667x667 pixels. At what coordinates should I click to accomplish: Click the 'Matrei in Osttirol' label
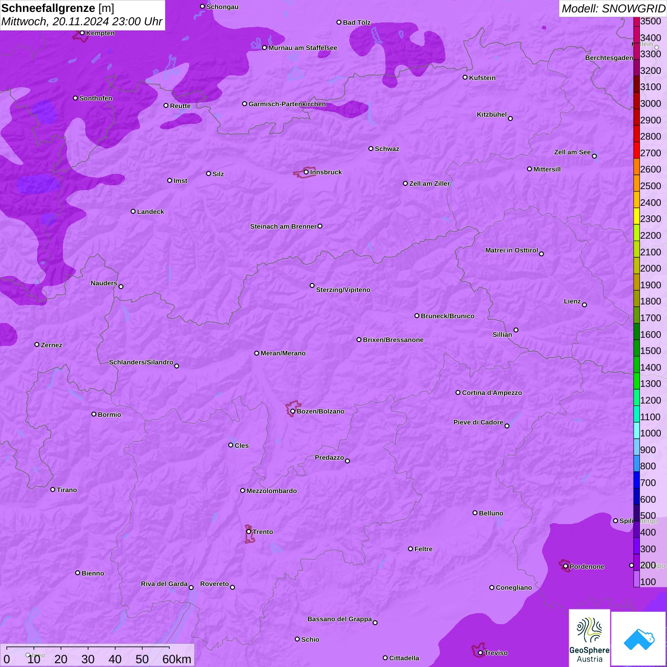(512, 250)
